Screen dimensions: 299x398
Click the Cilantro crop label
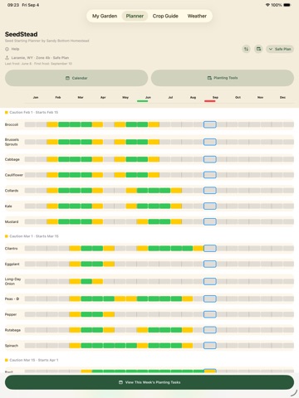pos(11,249)
